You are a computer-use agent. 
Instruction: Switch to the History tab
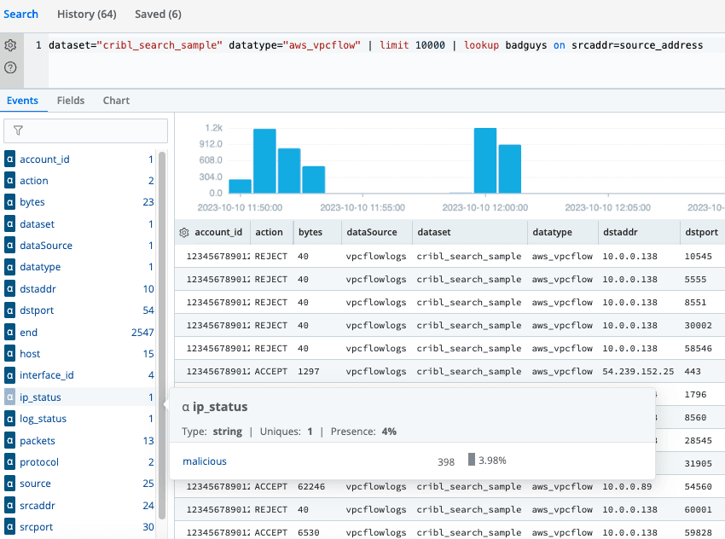(x=86, y=14)
